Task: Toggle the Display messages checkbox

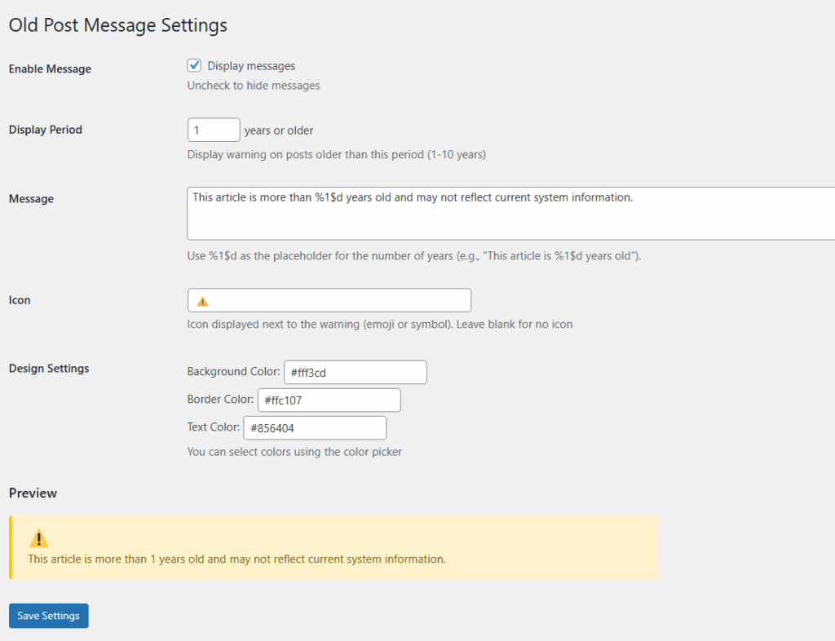Action: (194, 66)
